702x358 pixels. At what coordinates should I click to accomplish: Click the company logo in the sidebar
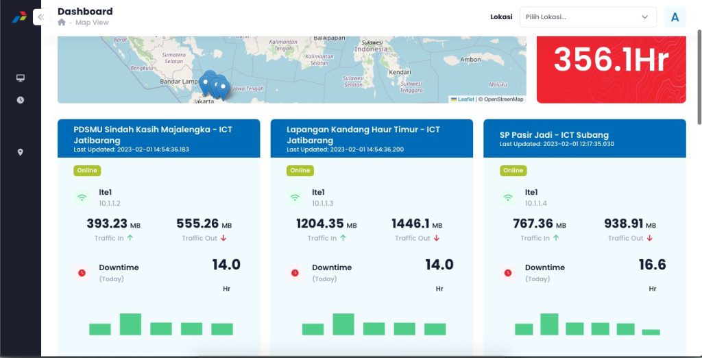click(19, 16)
